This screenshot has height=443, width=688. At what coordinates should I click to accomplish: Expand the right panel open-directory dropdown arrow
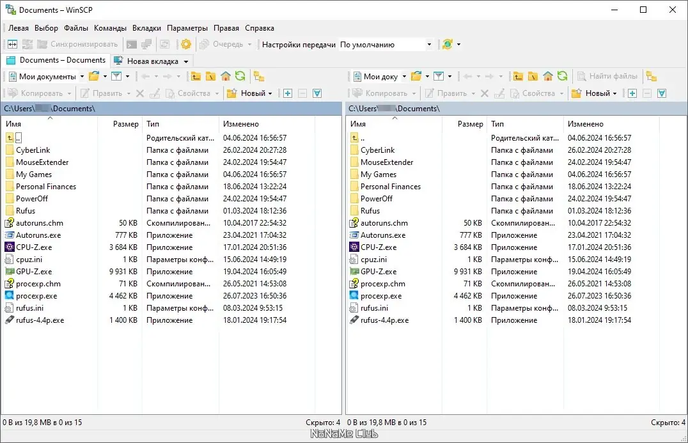click(427, 76)
